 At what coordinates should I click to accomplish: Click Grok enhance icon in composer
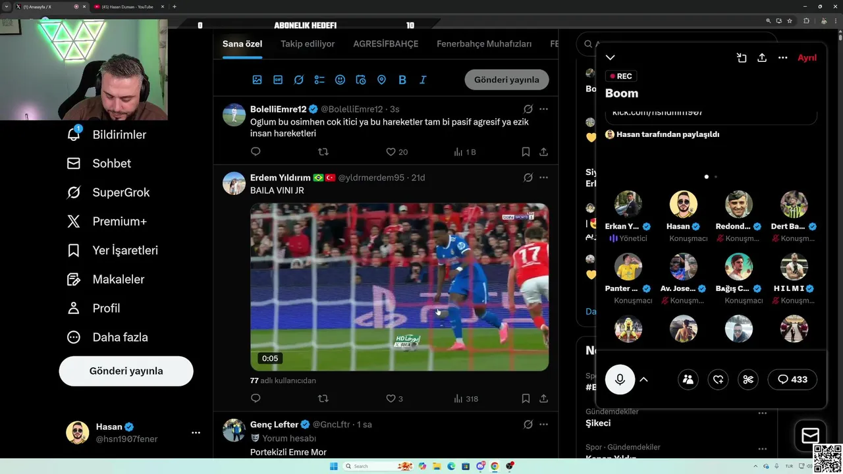298,80
